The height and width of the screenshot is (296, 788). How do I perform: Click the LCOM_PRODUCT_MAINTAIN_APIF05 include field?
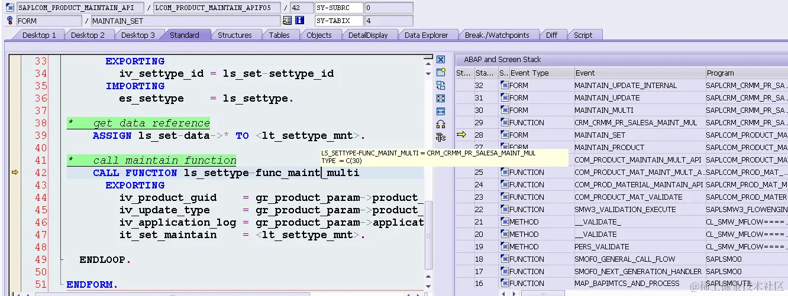coord(217,8)
